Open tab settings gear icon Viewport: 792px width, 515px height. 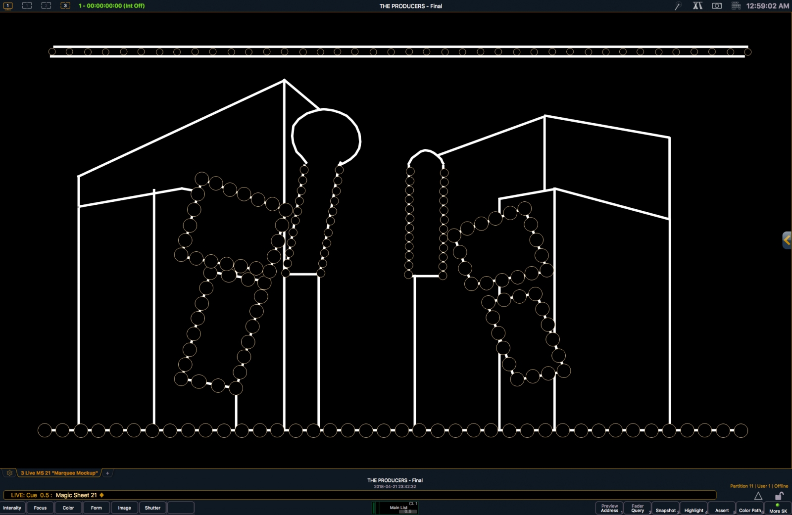coord(9,473)
